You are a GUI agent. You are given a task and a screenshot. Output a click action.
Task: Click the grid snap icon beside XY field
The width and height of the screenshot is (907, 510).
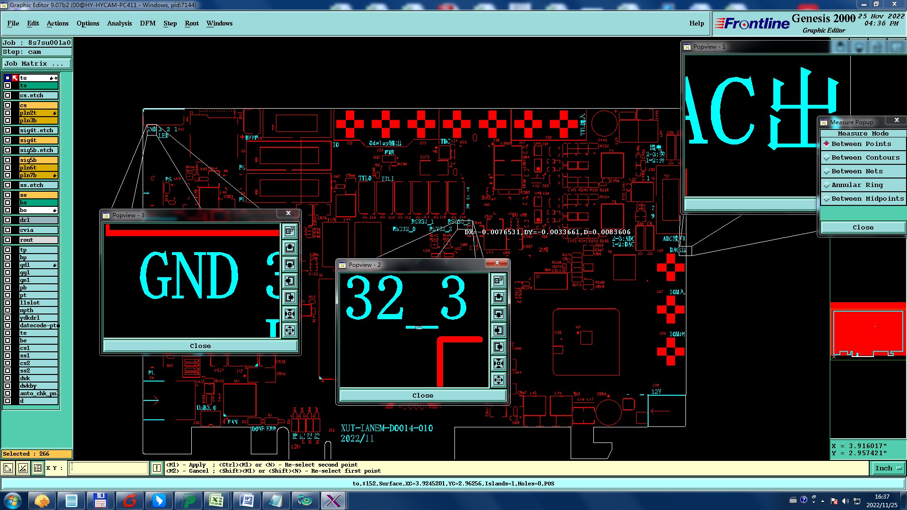click(x=38, y=468)
